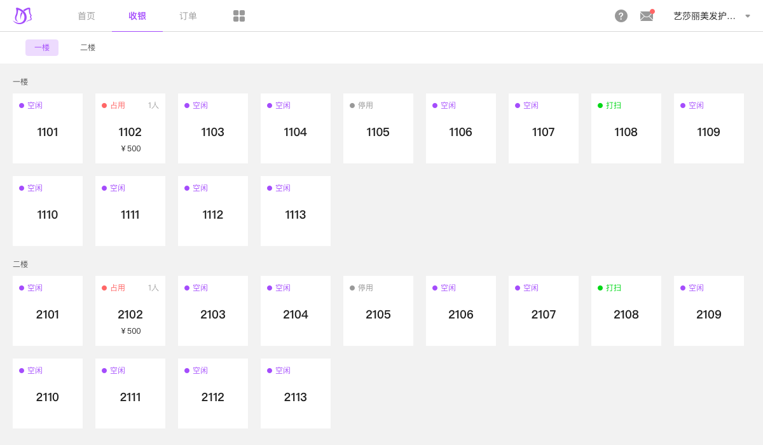
Task: Select room 2113 card
Action: tap(296, 397)
